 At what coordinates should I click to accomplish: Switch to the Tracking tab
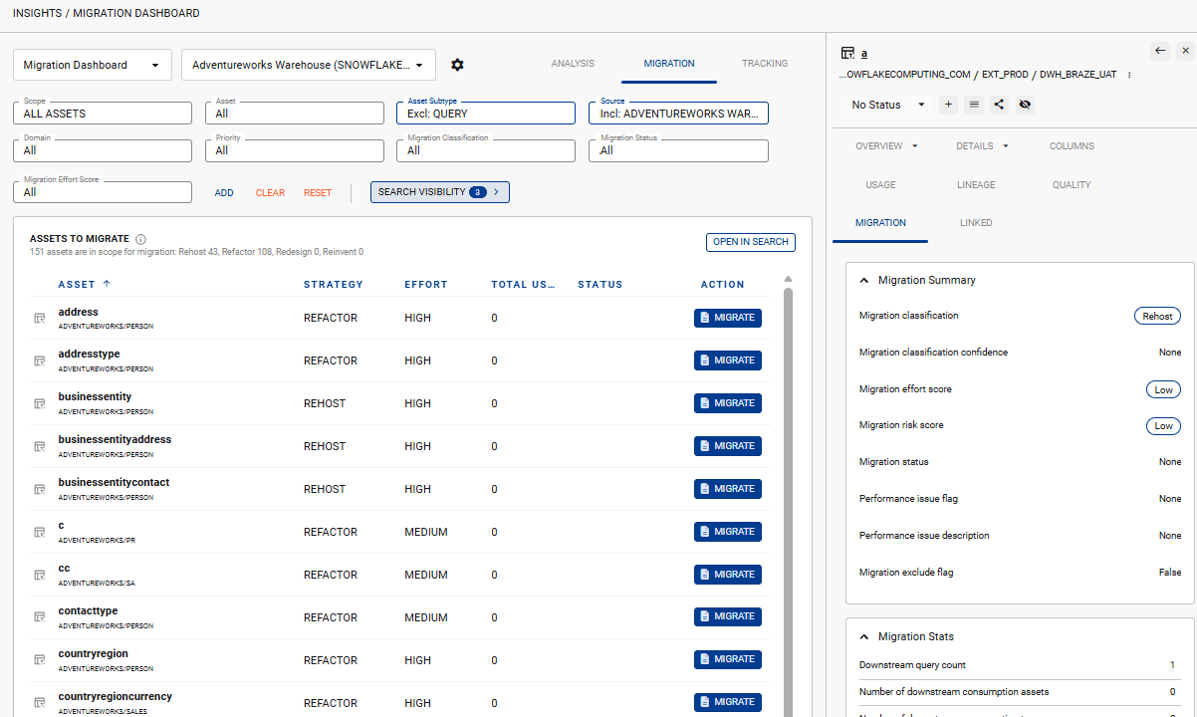click(x=765, y=64)
